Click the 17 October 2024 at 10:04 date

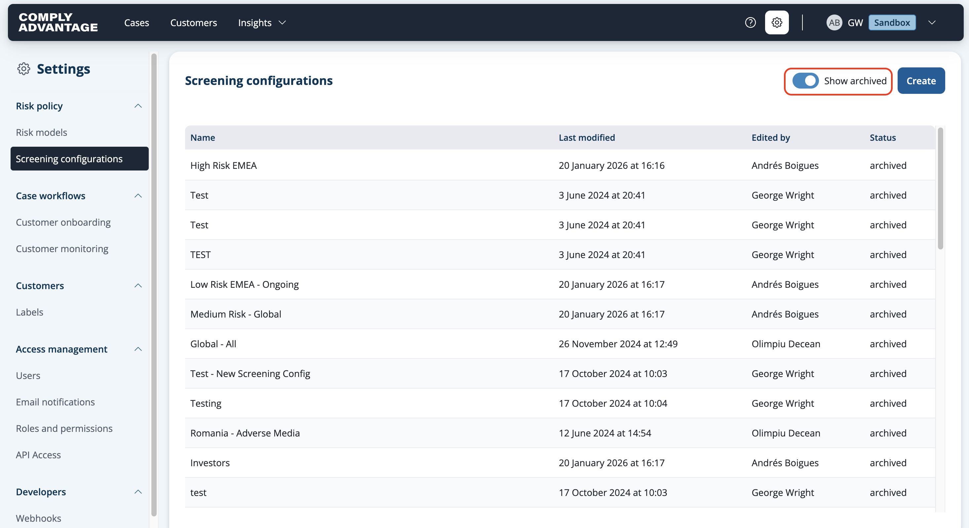(x=613, y=403)
